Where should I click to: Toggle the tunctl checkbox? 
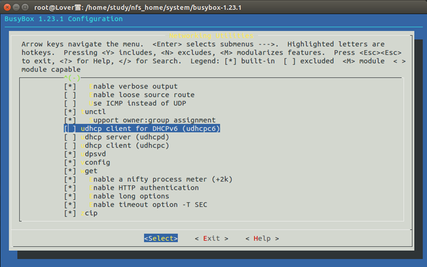tap(70, 112)
